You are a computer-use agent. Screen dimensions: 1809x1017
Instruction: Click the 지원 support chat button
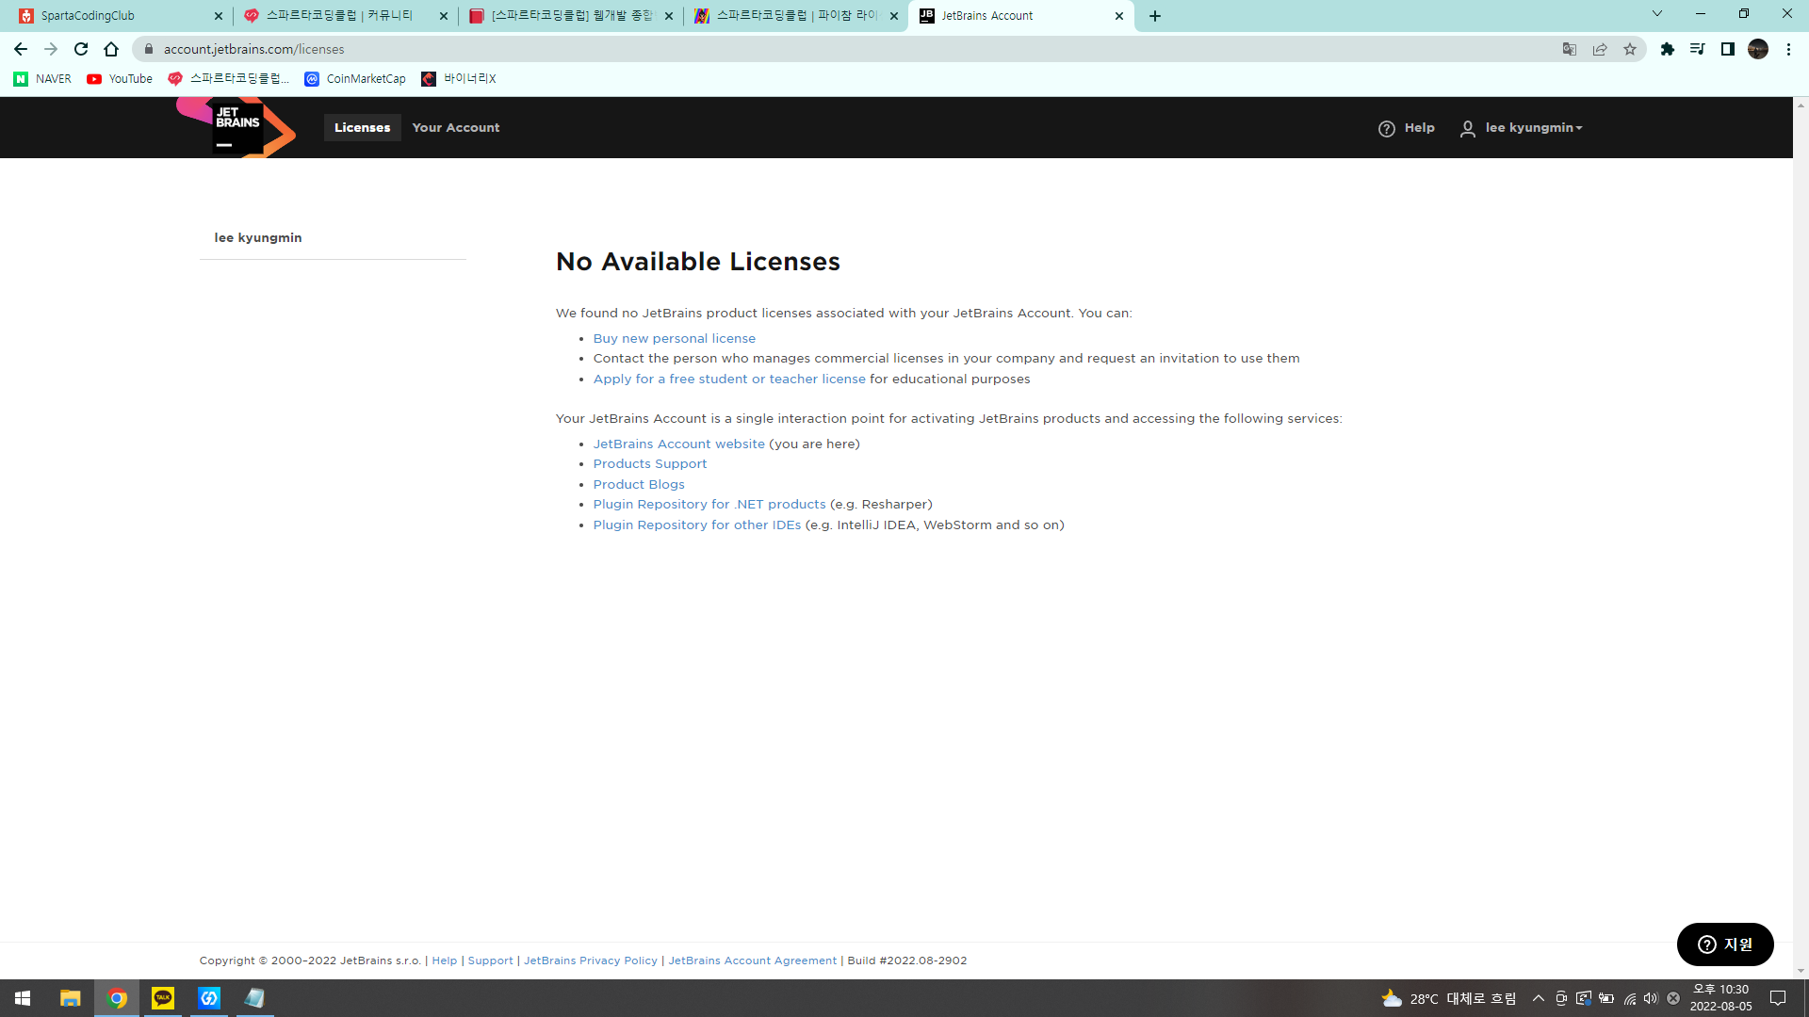[x=1725, y=944]
